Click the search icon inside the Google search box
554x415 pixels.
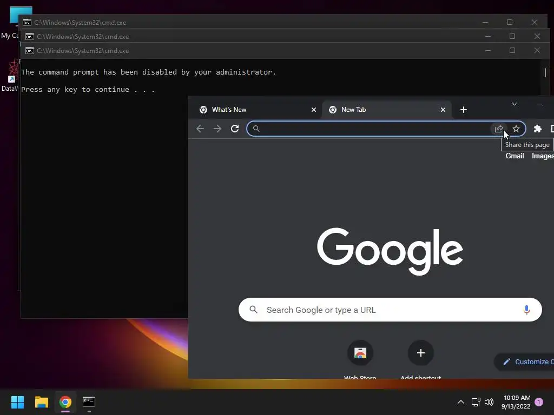click(x=253, y=310)
